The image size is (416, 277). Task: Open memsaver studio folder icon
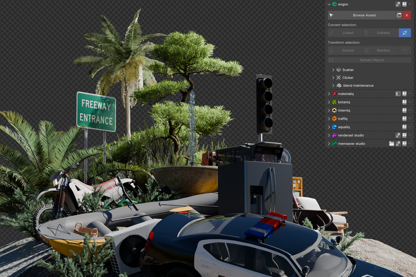pos(392,144)
